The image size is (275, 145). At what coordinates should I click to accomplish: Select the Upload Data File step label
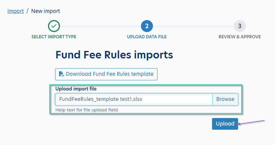(147, 37)
